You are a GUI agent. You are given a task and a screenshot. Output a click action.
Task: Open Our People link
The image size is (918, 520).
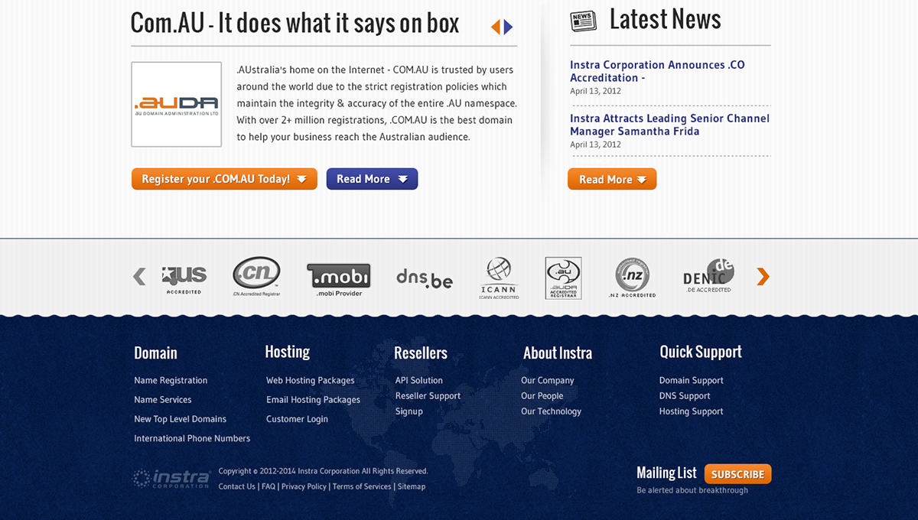coord(542,395)
